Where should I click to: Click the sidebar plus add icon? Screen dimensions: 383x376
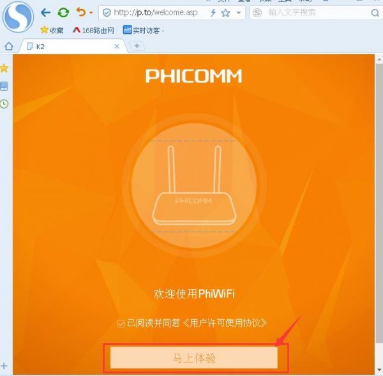(x=4, y=366)
